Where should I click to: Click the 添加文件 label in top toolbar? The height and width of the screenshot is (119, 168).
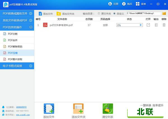click(48, 14)
